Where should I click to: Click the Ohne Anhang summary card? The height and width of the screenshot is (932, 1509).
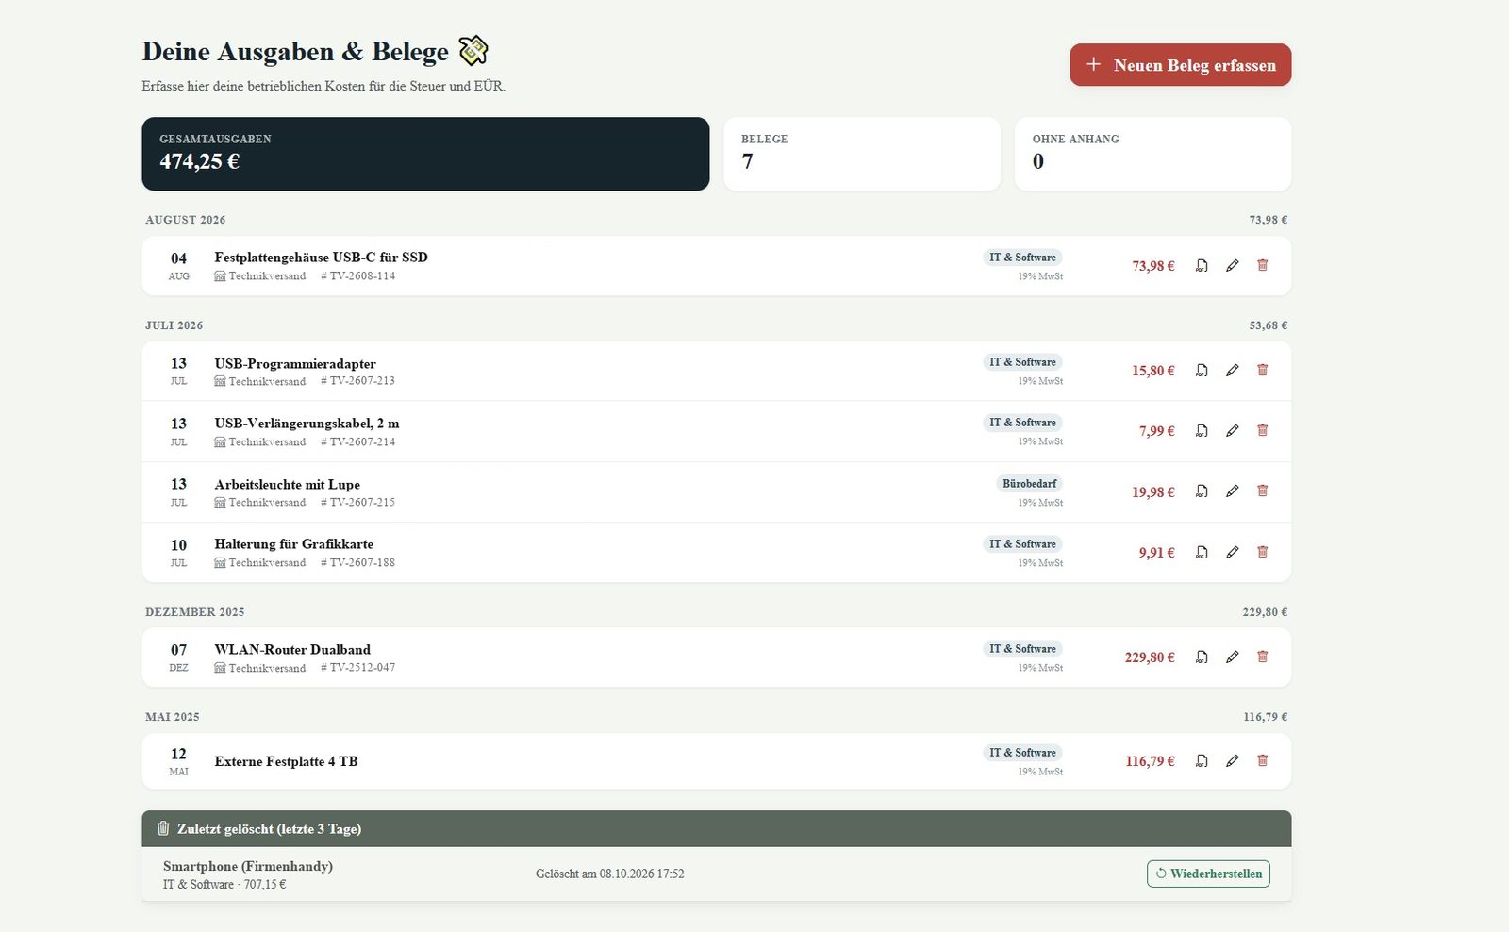[x=1152, y=154]
